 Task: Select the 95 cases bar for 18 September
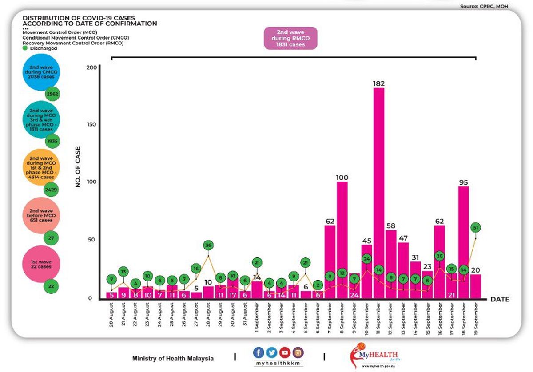463,242
